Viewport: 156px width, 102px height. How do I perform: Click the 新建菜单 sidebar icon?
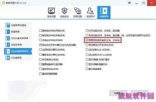pos(8,32)
